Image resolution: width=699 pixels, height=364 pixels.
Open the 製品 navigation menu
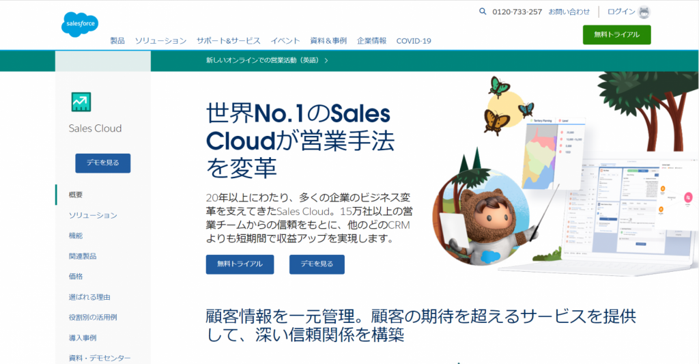point(117,41)
